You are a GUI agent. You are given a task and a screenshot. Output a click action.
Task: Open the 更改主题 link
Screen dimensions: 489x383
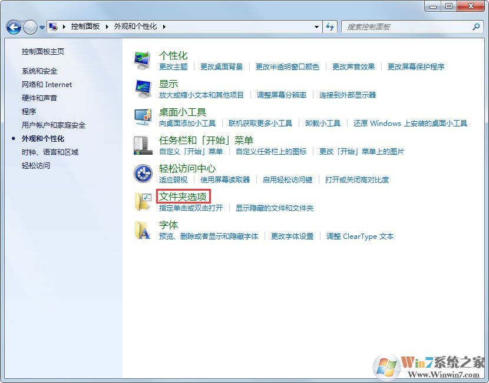(x=173, y=66)
